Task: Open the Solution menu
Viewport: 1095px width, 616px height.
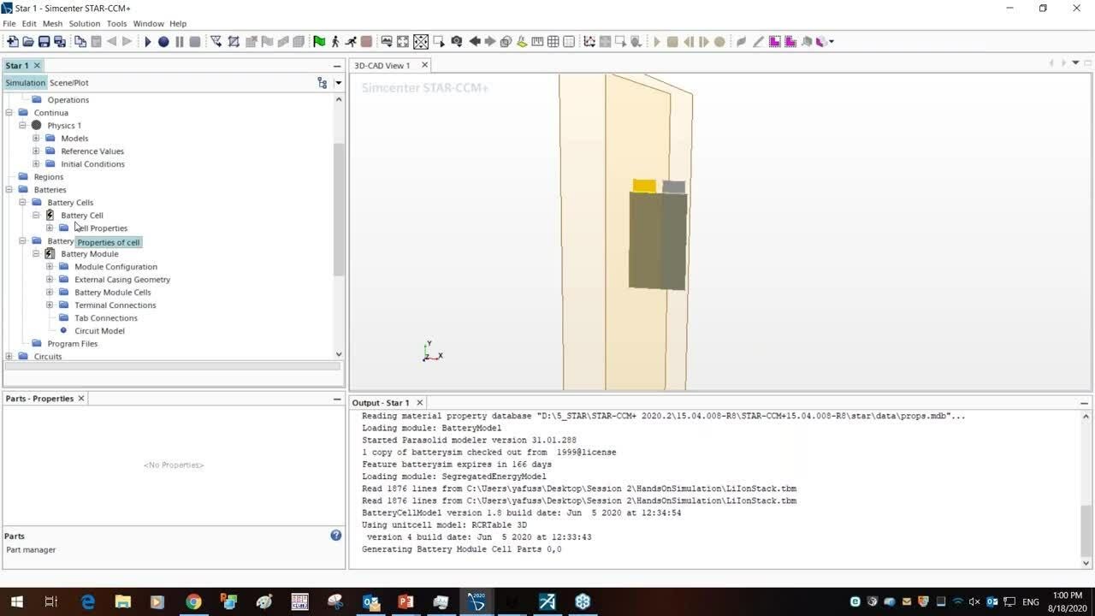Action: (x=85, y=24)
